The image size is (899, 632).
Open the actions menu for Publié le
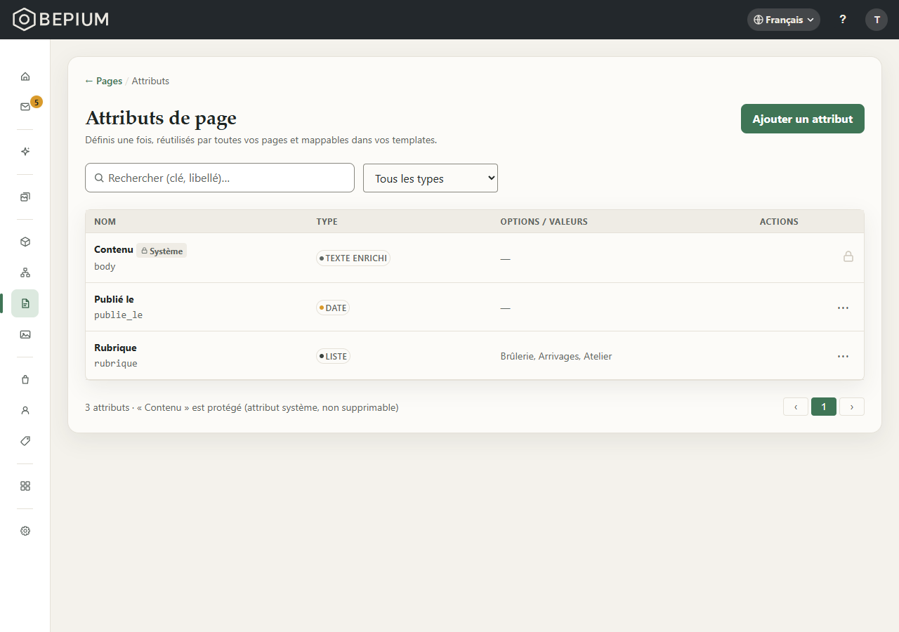[x=843, y=308]
